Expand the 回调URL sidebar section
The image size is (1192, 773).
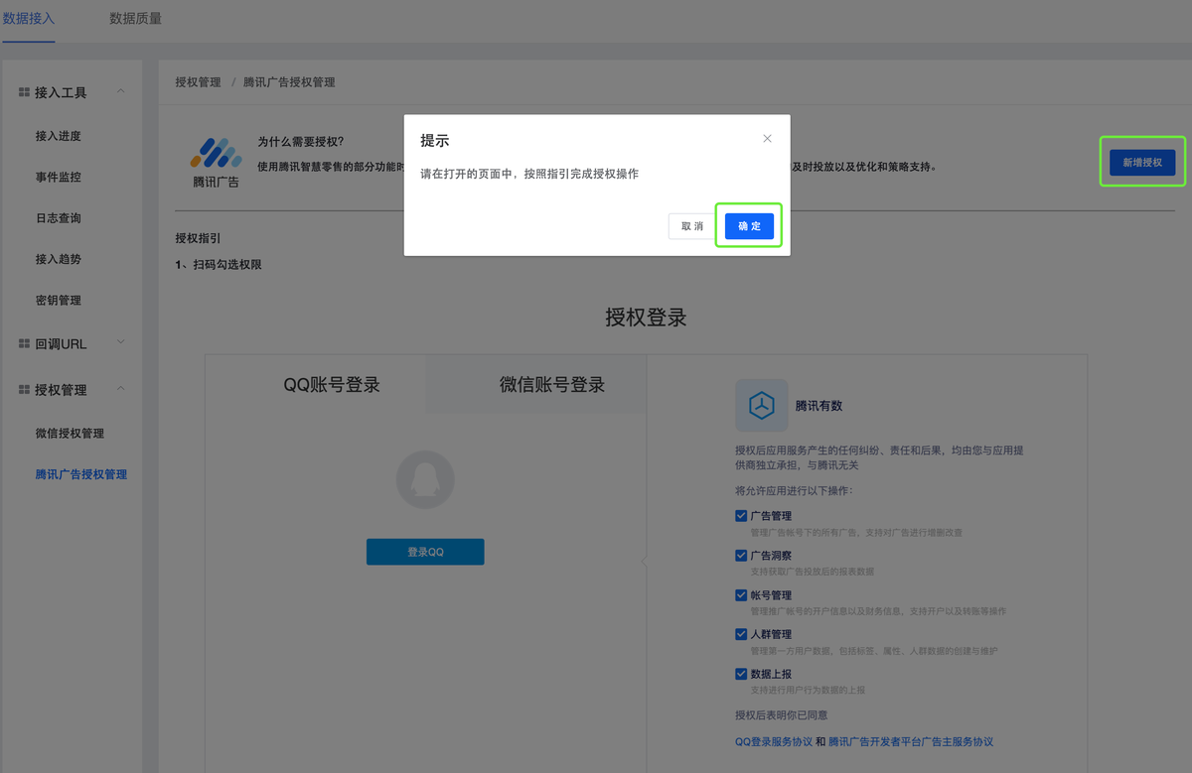(120, 342)
